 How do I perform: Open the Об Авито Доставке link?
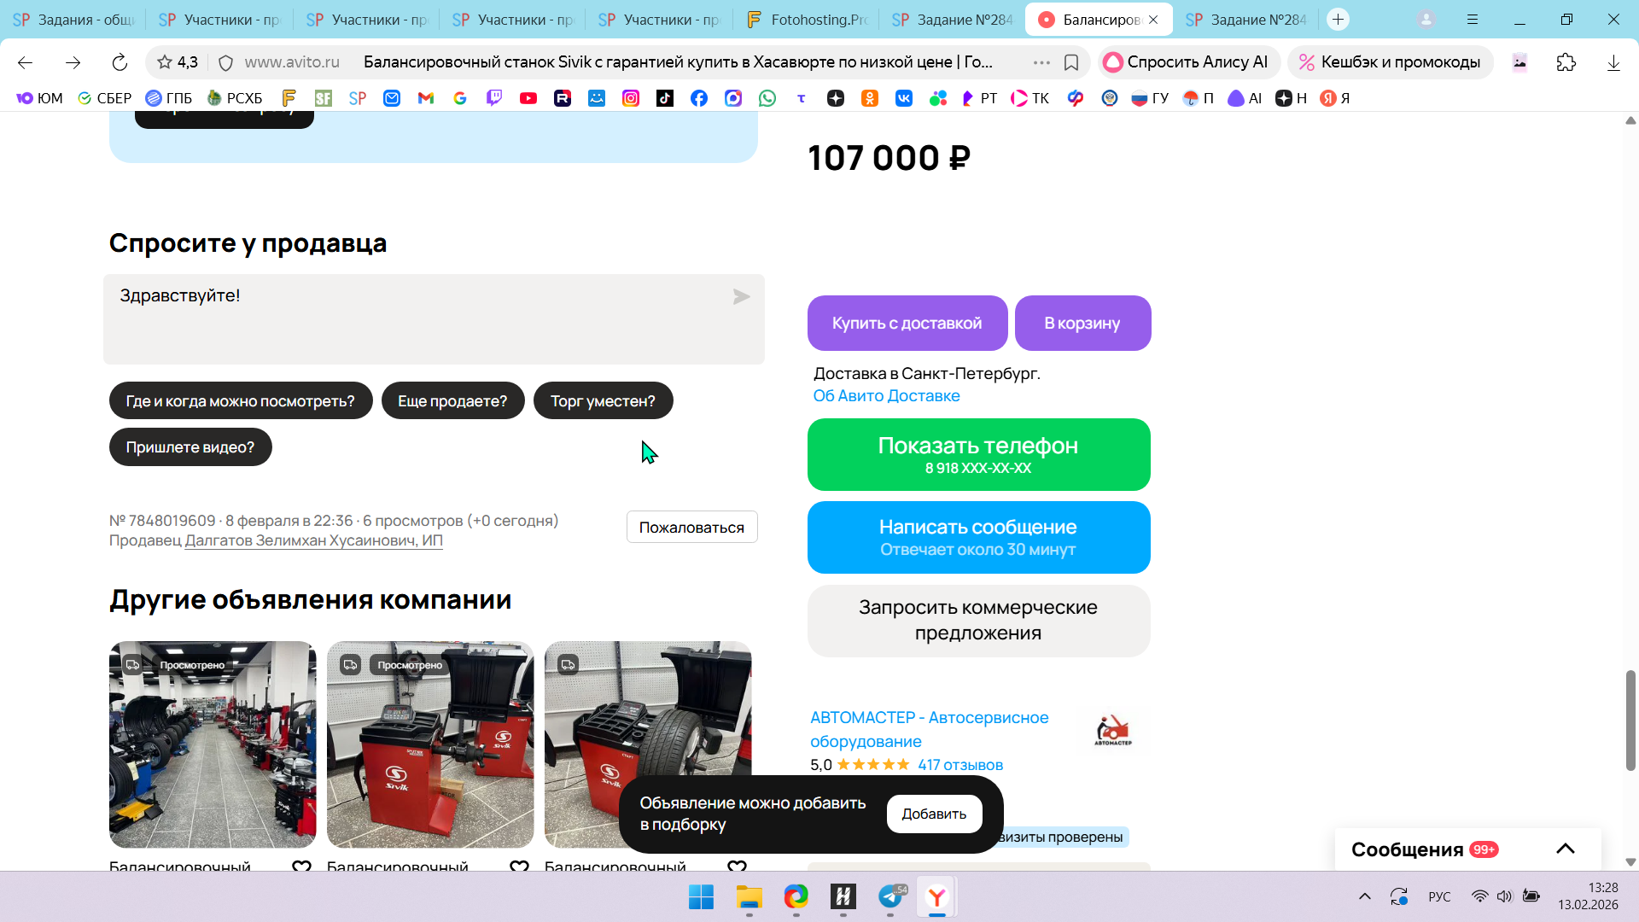(886, 395)
